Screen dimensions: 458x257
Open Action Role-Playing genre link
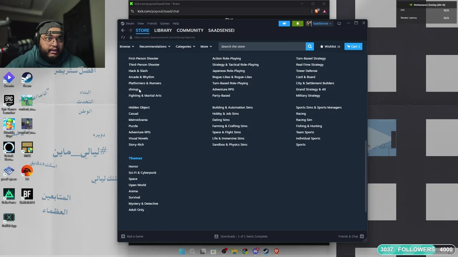coord(226,59)
